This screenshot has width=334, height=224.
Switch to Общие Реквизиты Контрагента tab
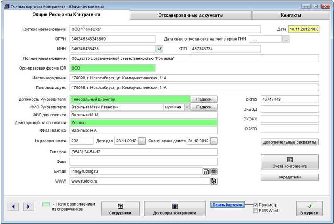pos(66,15)
